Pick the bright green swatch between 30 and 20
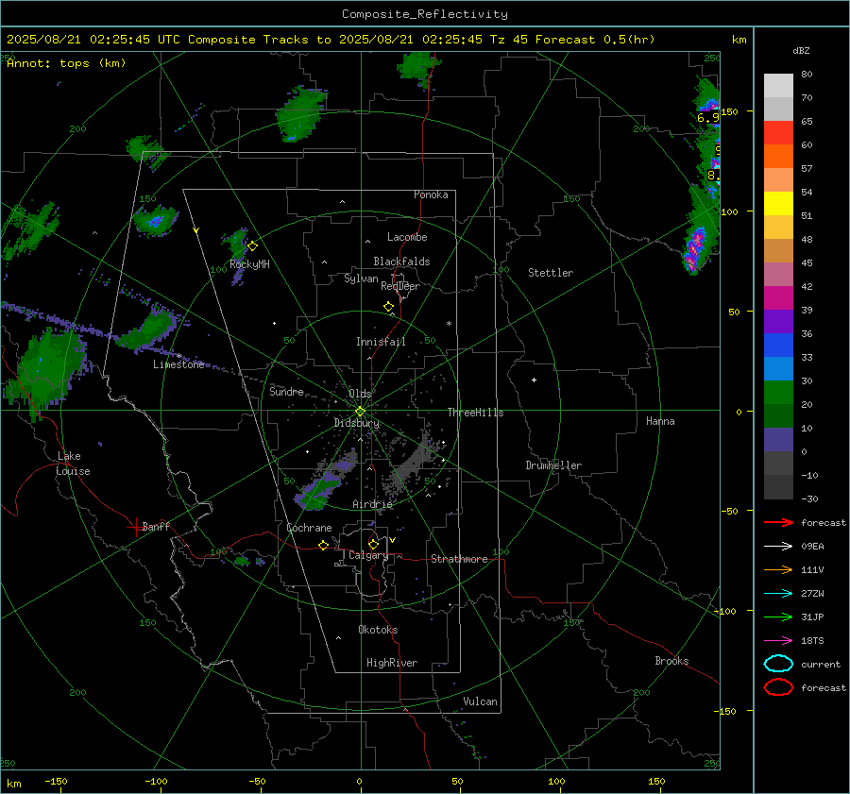 click(778, 393)
